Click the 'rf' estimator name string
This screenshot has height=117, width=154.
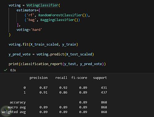coord(30,15)
